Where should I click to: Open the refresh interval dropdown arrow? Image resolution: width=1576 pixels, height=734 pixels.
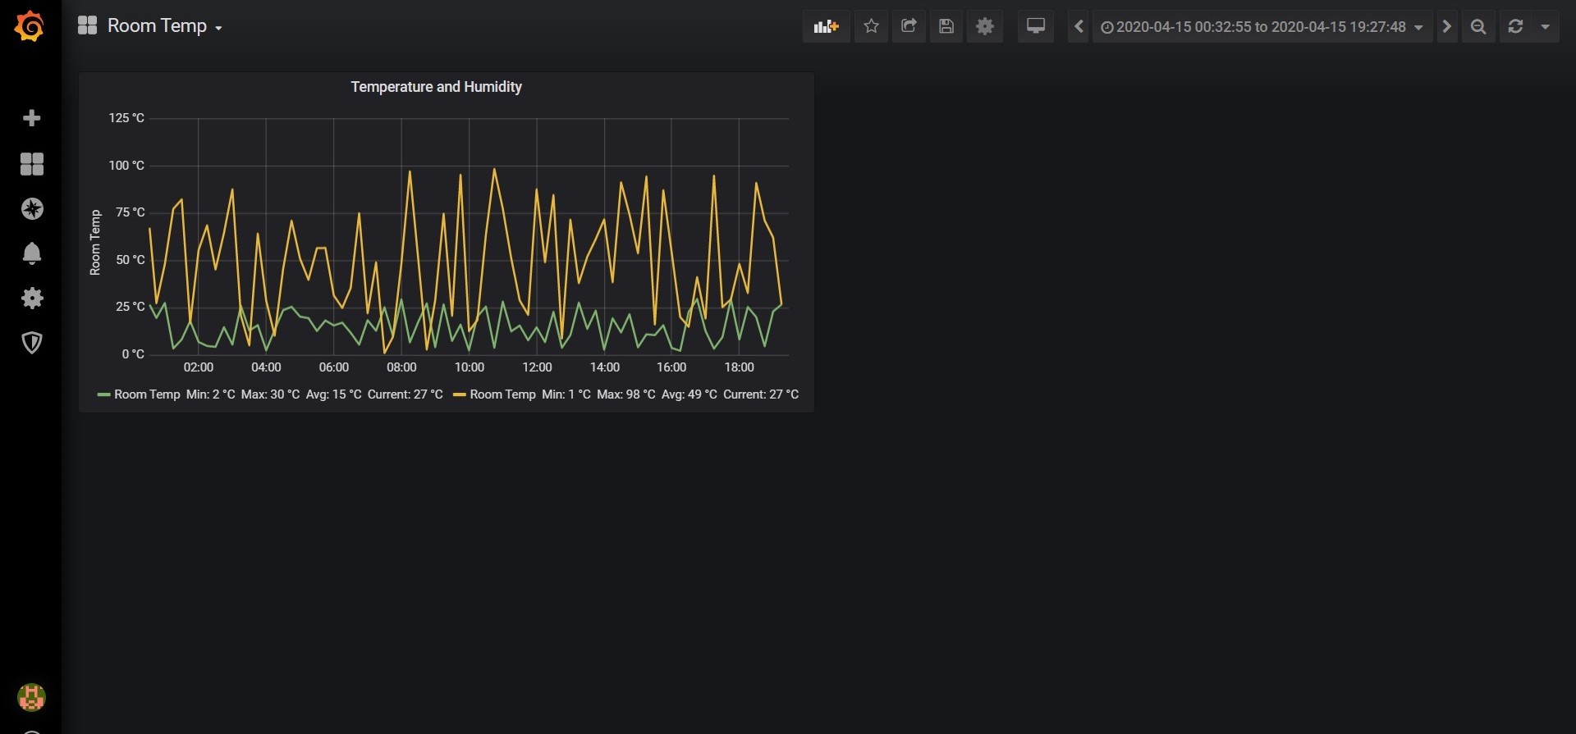point(1545,26)
